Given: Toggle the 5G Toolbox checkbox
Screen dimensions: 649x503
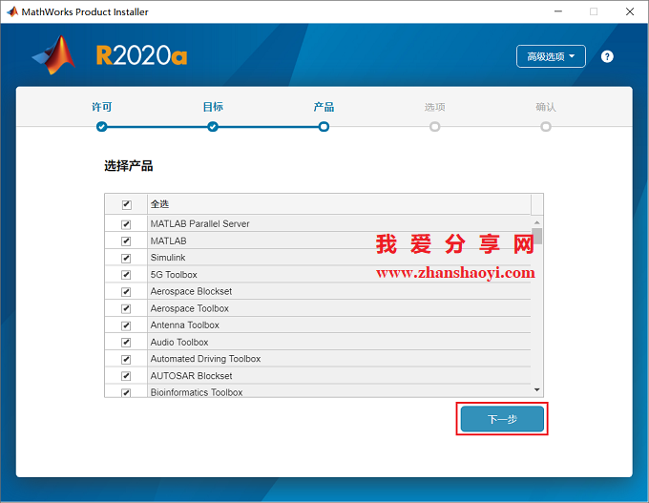Looking at the screenshot, I should pyautogui.click(x=126, y=275).
